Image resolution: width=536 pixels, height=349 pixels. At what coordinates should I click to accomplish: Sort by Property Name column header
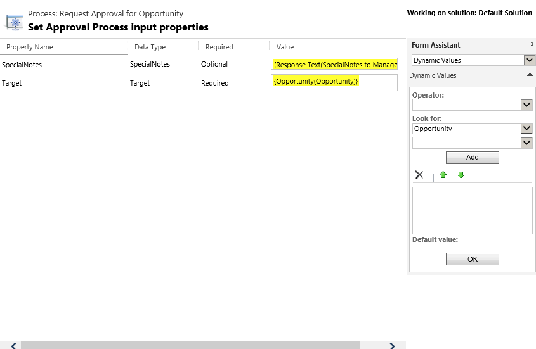[x=30, y=47]
